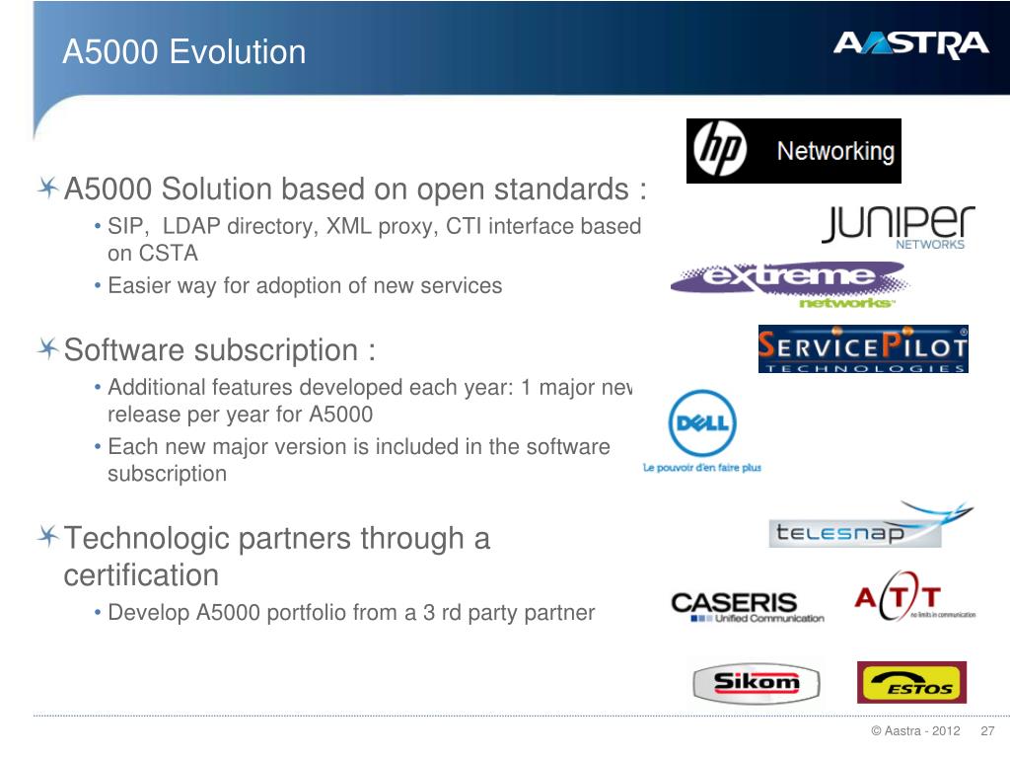The height and width of the screenshot is (758, 1010).
Task: Click the Estos logo
Action: 911,682
